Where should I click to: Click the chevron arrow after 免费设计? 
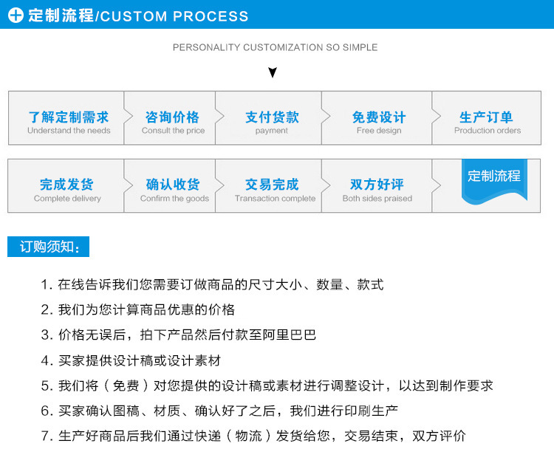tap(437, 117)
